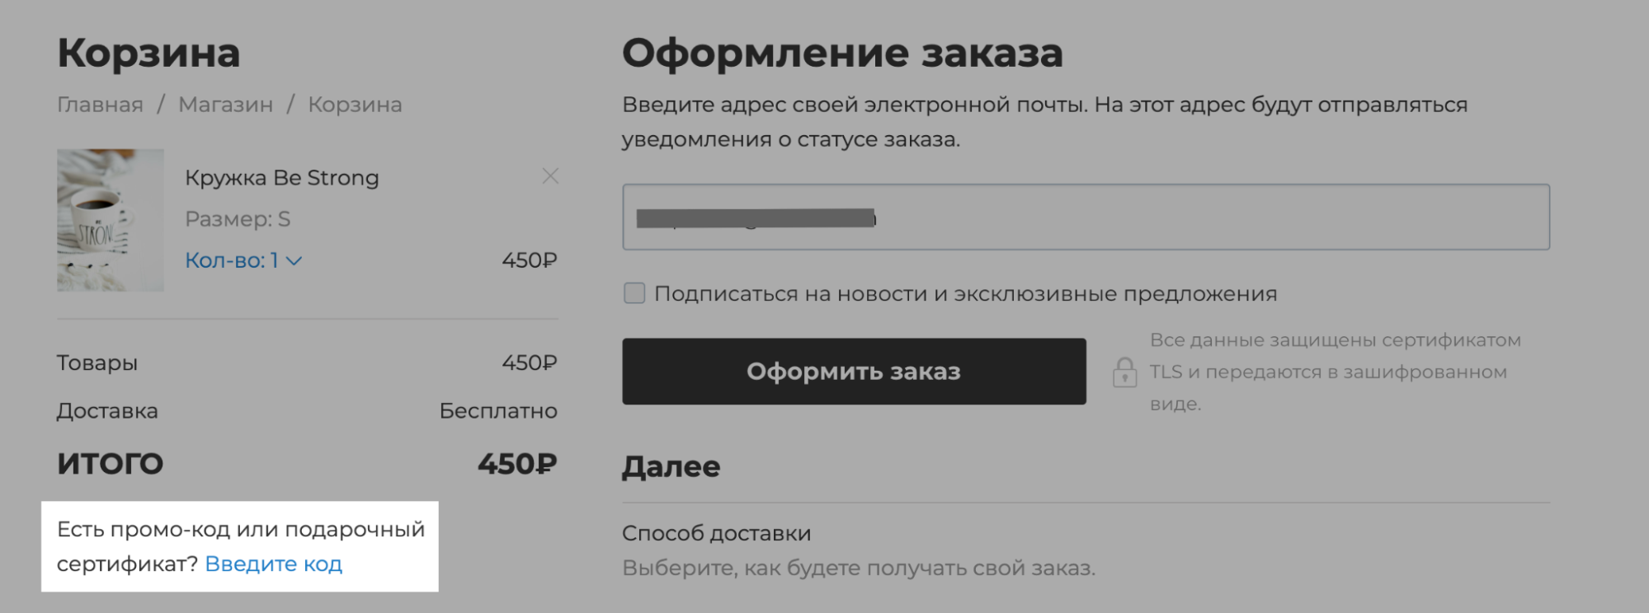
Task: Focus the email address input field
Action: (x=1086, y=217)
